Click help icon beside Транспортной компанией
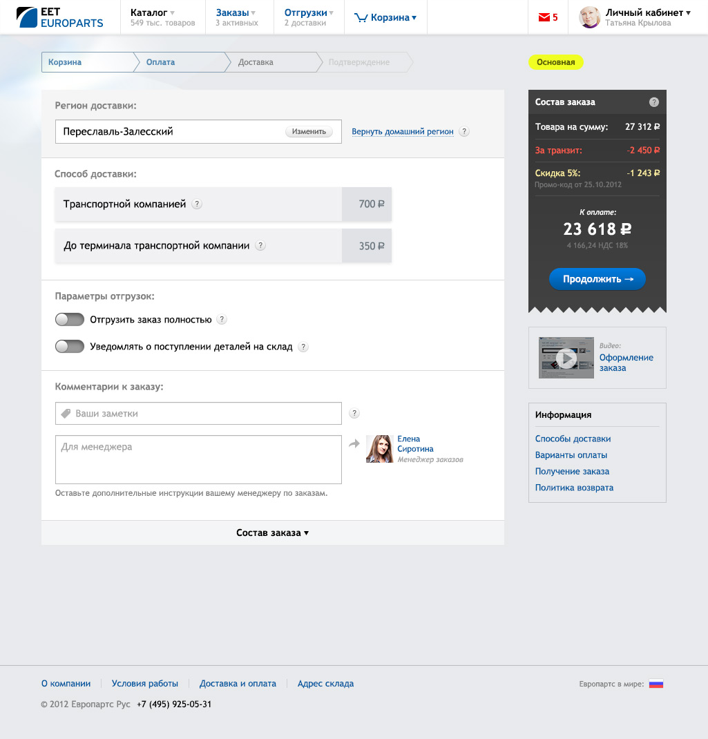This screenshot has width=708, height=739. [x=197, y=204]
